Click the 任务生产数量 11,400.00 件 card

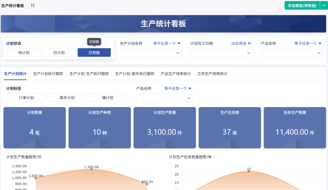click(295, 128)
